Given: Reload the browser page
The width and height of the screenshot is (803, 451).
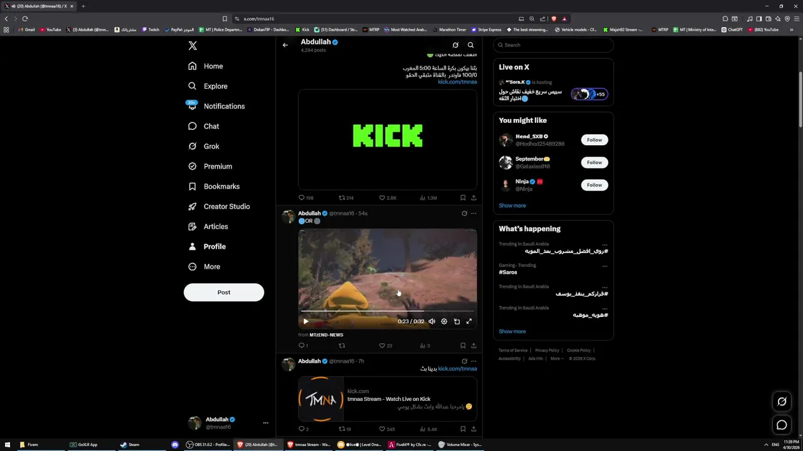Looking at the screenshot, I should coord(25,19).
